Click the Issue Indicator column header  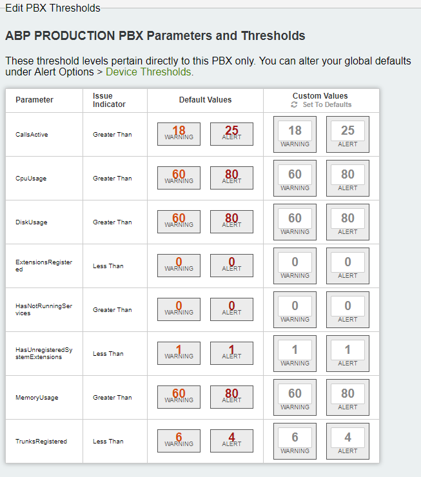pyautogui.click(x=109, y=100)
